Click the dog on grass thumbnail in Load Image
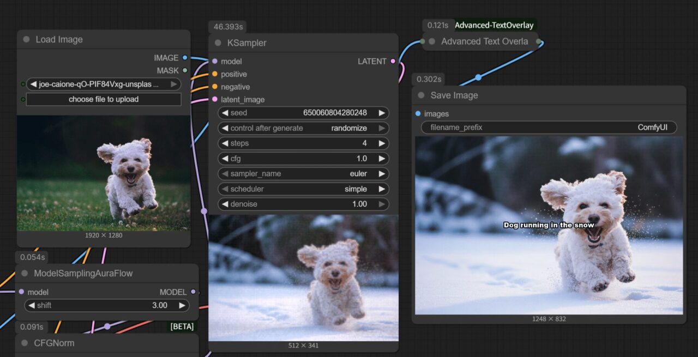 [x=104, y=173]
